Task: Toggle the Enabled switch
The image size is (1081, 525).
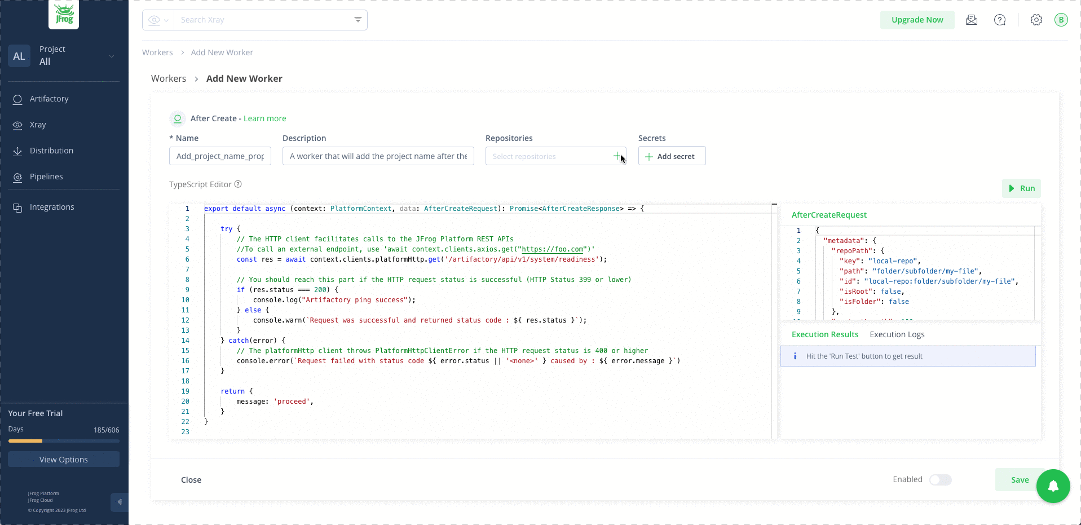Action: pos(940,480)
